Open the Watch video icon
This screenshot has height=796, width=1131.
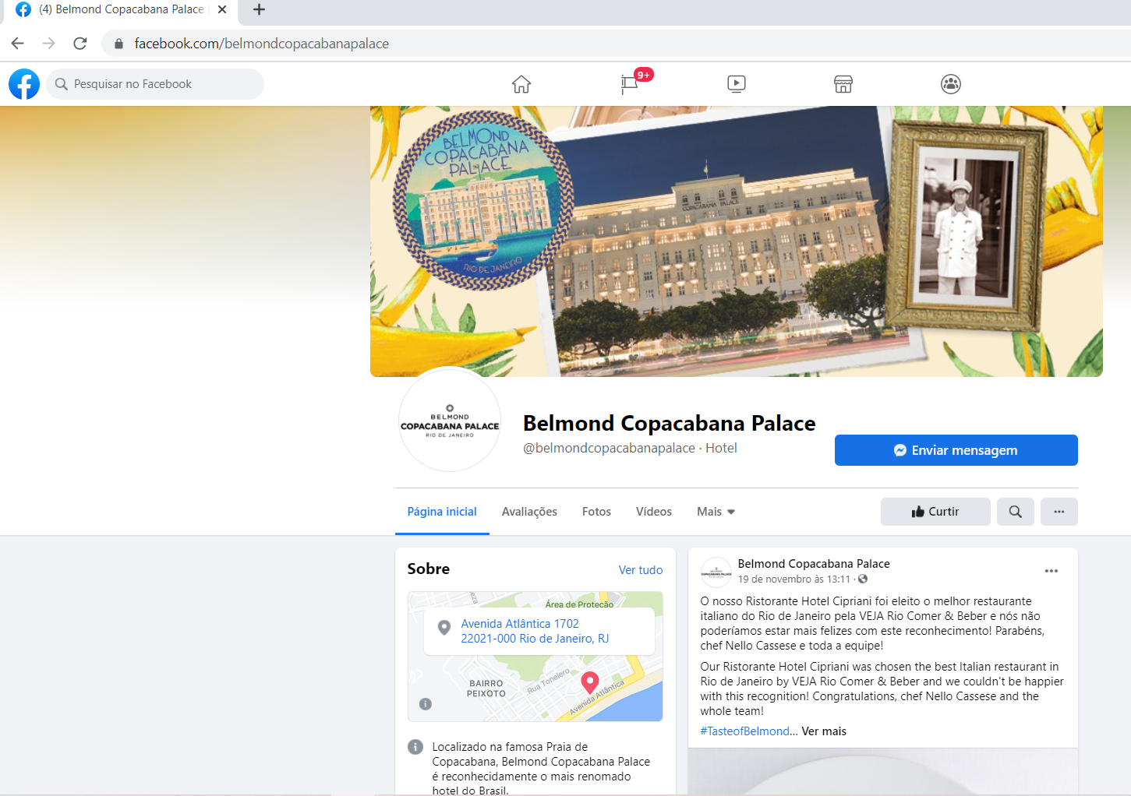[736, 84]
